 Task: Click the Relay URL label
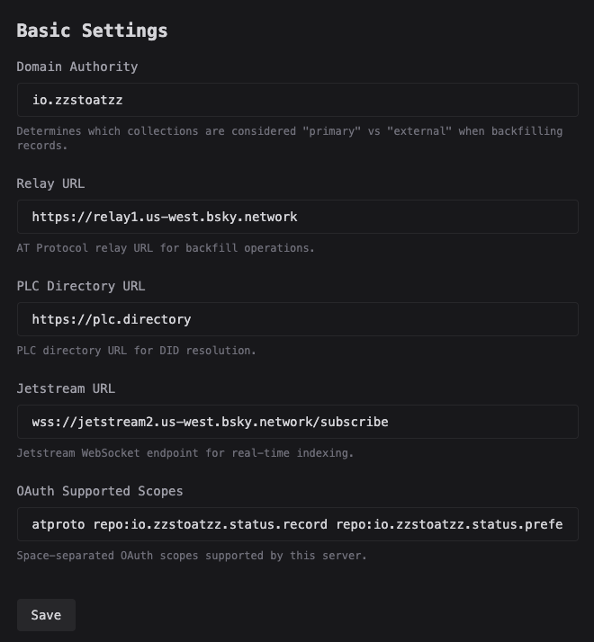pyautogui.click(x=50, y=183)
